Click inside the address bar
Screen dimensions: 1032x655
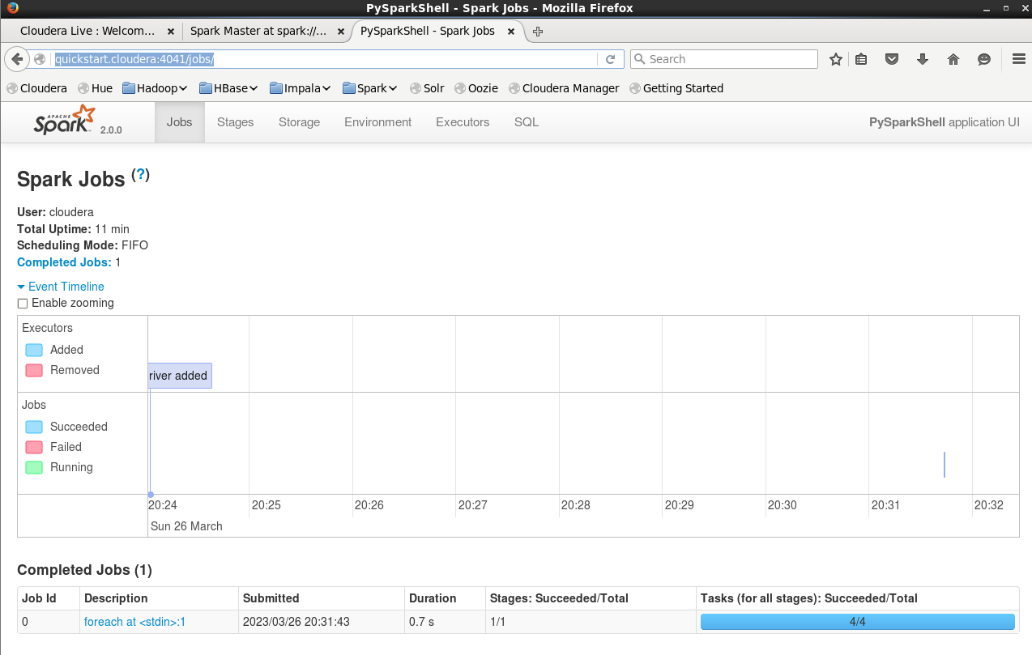point(324,59)
